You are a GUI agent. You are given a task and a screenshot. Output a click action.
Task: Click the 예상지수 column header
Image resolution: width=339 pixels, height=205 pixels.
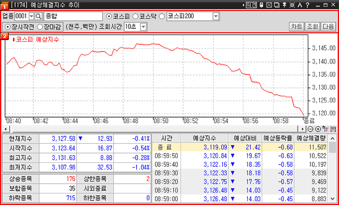click(204, 138)
